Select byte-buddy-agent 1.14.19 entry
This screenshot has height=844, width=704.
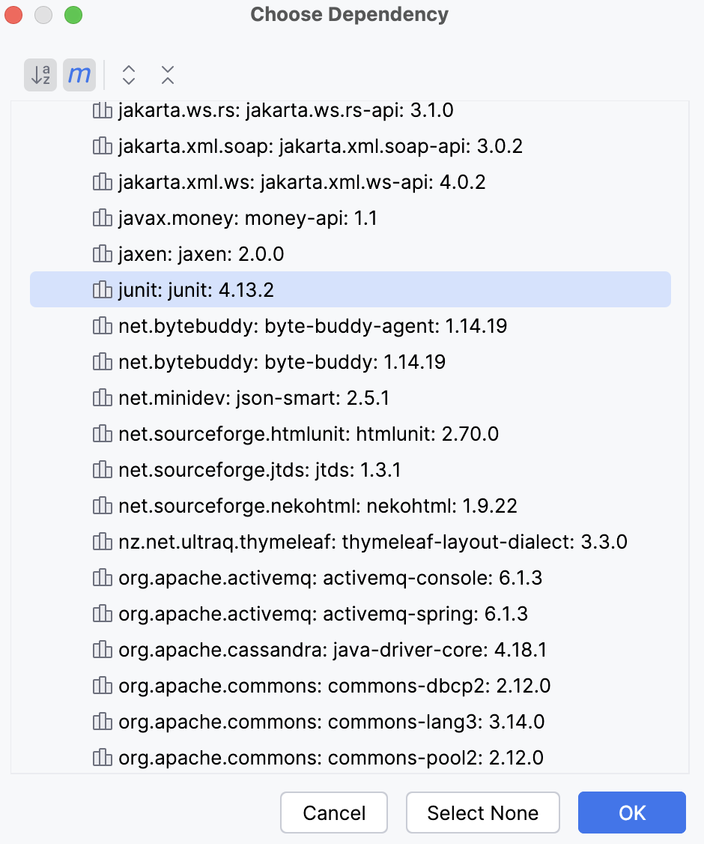pos(312,326)
